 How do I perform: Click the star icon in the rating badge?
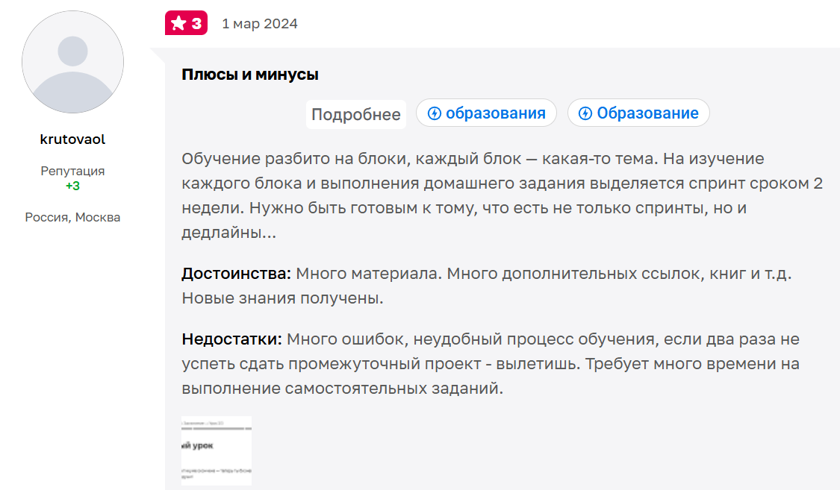click(x=178, y=24)
